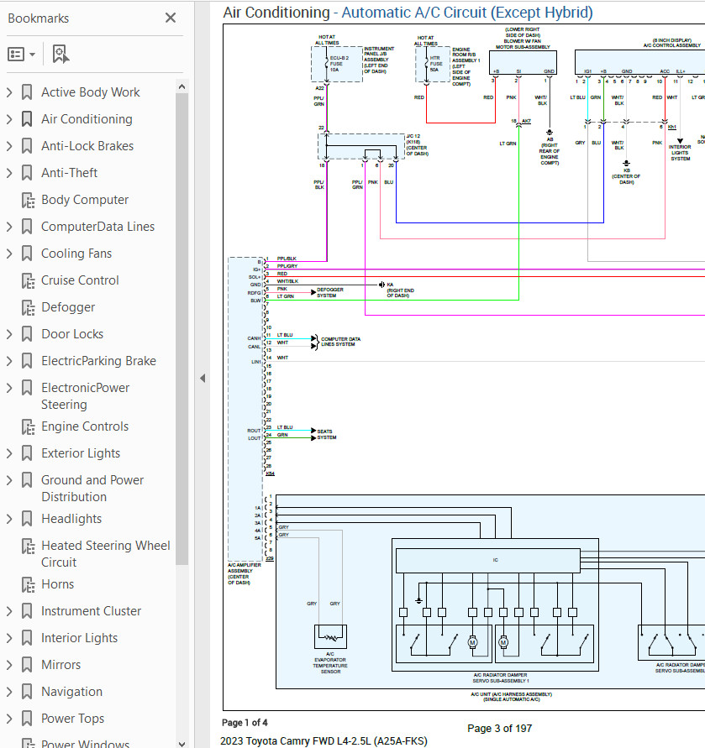
Task: Select the Mirrors bookmark label
Action: pyautogui.click(x=61, y=665)
